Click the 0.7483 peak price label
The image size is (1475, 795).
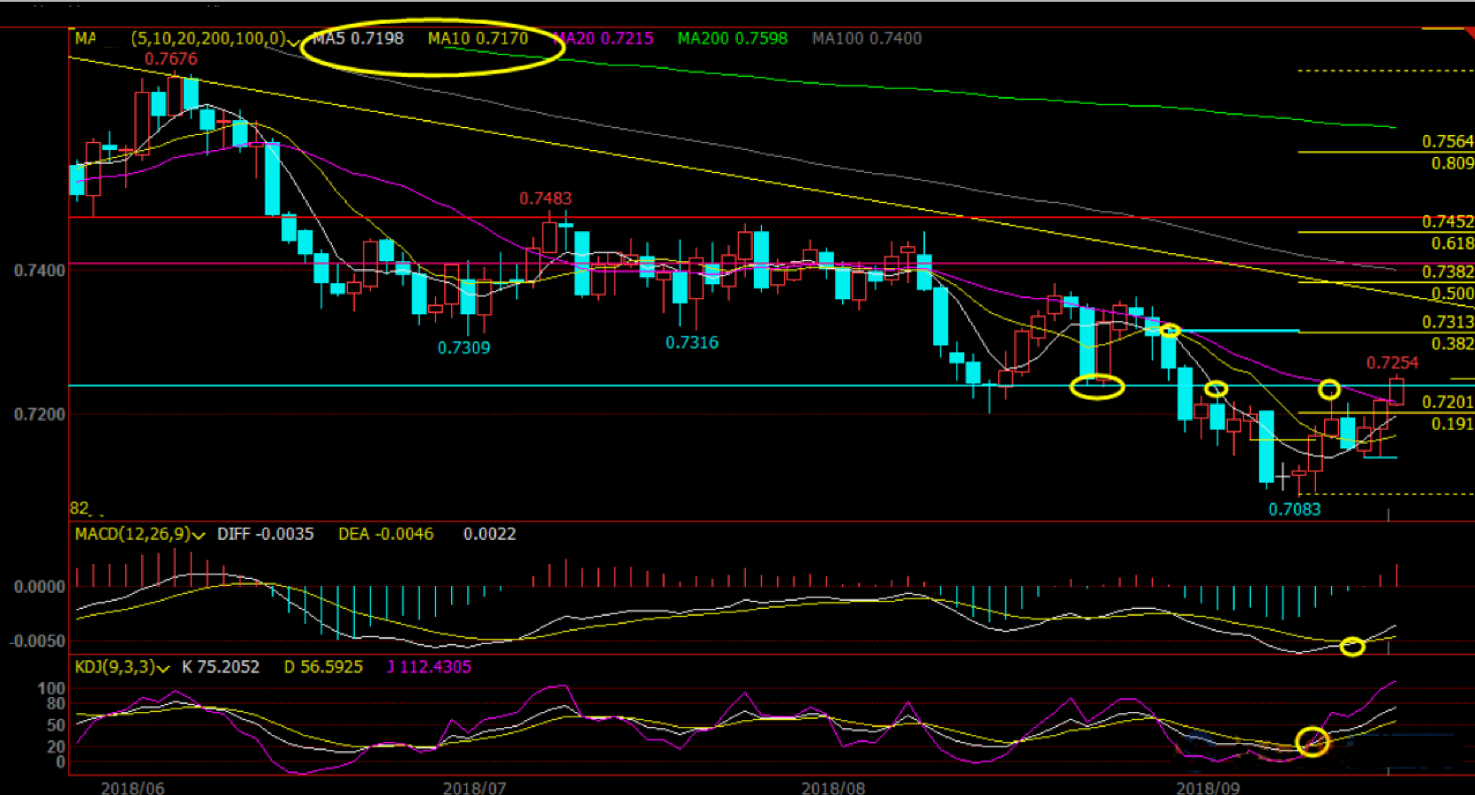[545, 199]
